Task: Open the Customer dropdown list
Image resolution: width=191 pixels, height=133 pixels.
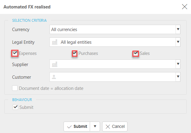Action: pos(178,77)
